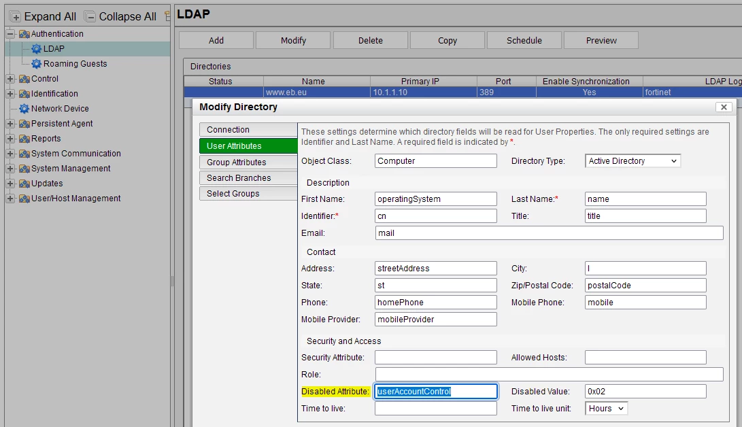The height and width of the screenshot is (427, 742).
Task: Expand the Updates tree node
Action: point(10,184)
